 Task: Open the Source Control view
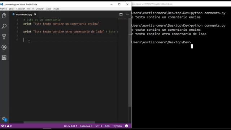4,36
